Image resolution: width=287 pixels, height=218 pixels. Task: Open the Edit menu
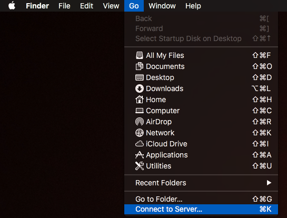(x=86, y=6)
